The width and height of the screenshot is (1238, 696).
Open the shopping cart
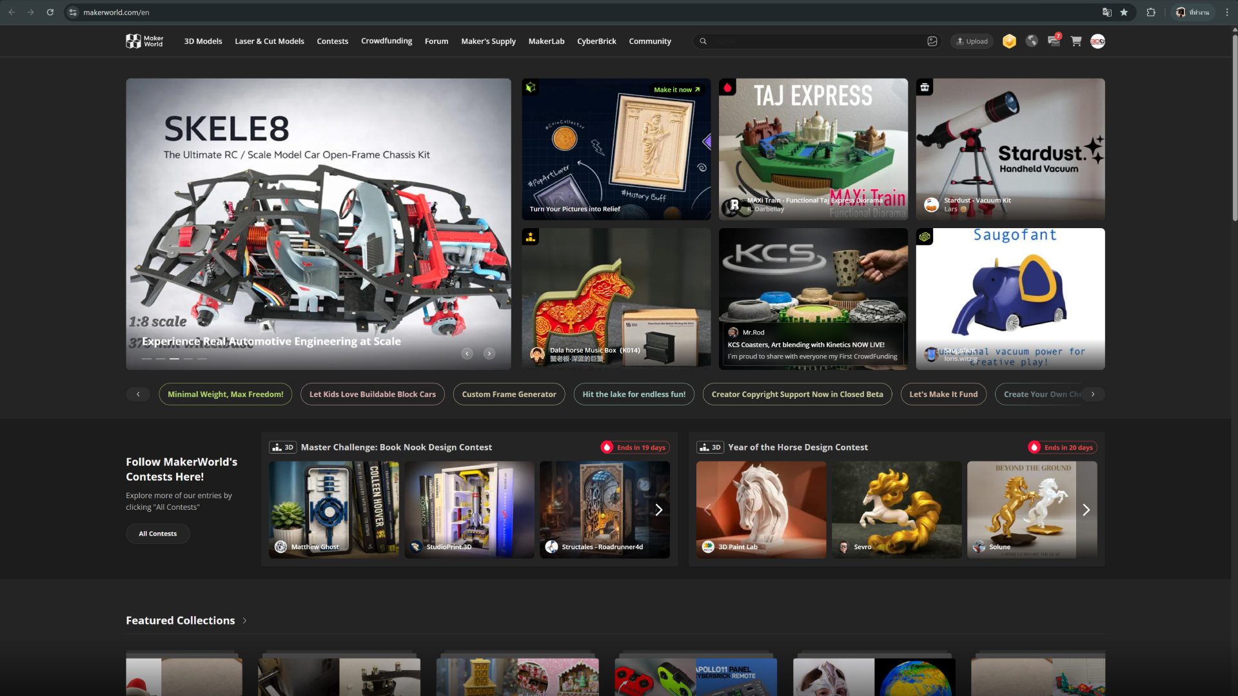point(1076,41)
